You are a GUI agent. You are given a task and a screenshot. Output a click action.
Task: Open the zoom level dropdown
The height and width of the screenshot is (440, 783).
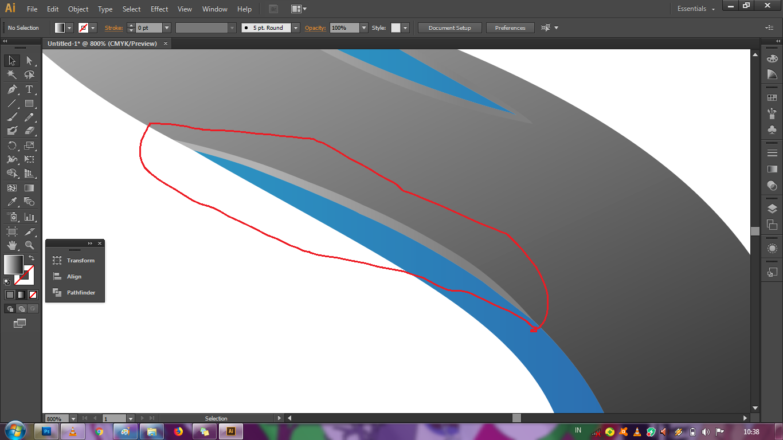pyautogui.click(x=73, y=418)
